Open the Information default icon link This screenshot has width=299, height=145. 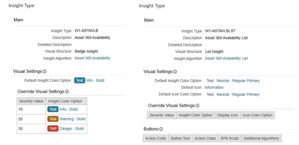pos(214,87)
